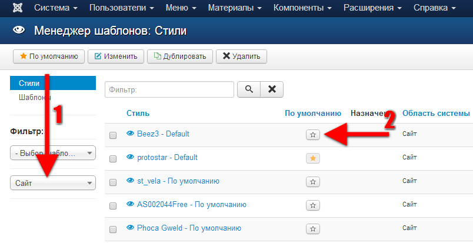Clear the filter with X button
The width and height of the screenshot is (473, 243).
pos(272,89)
